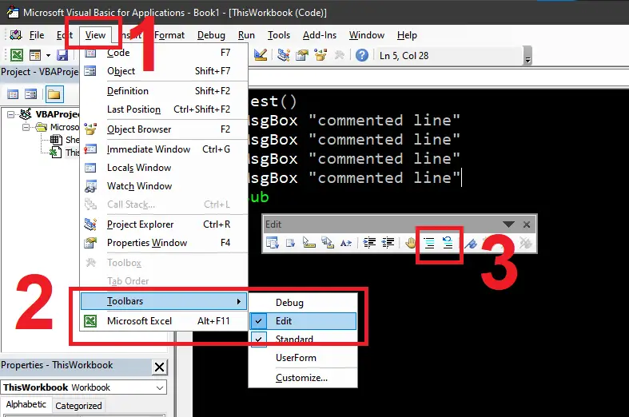Choose Object from the View menu
This screenshot has height=417, width=629.
(x=165, y=71)
